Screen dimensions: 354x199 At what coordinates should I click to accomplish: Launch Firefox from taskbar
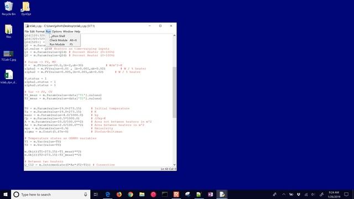tap(119, 194)
